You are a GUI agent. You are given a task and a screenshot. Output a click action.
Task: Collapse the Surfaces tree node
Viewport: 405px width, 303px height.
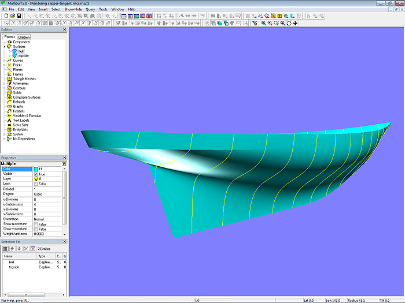tap(5, 47)
